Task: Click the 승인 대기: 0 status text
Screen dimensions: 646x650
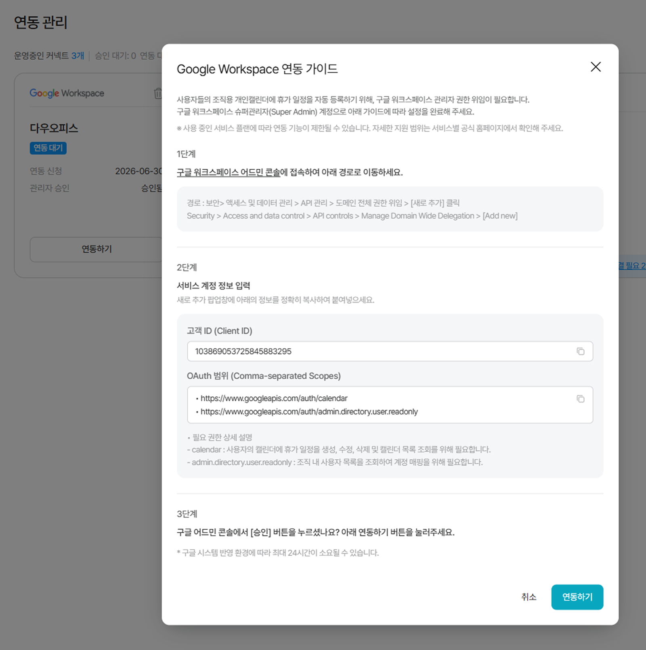Action: 115,56
